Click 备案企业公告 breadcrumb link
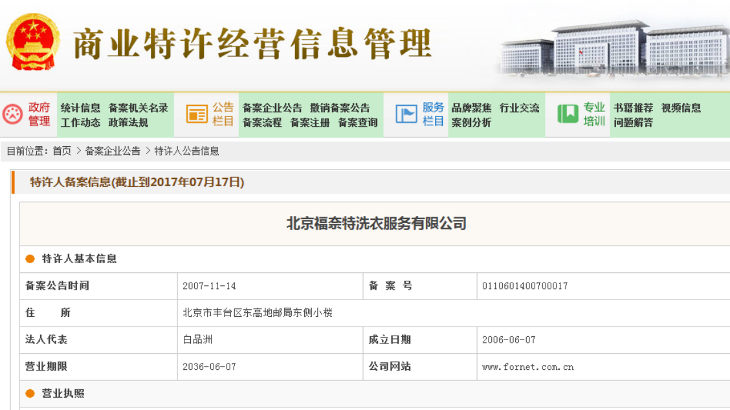This screenshot has width=730, height=410. tap(113, 151)
